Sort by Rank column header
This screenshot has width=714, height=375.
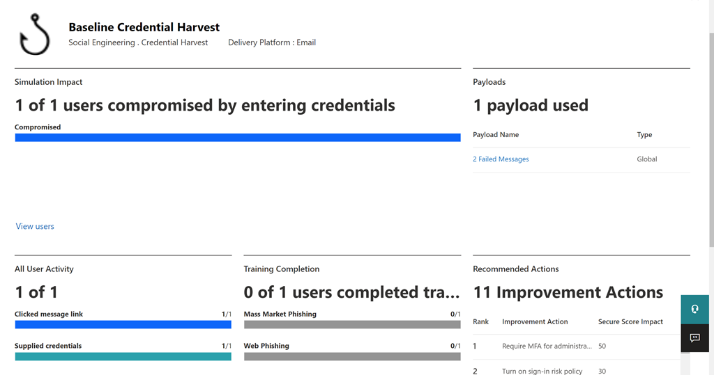coord(480,322)
